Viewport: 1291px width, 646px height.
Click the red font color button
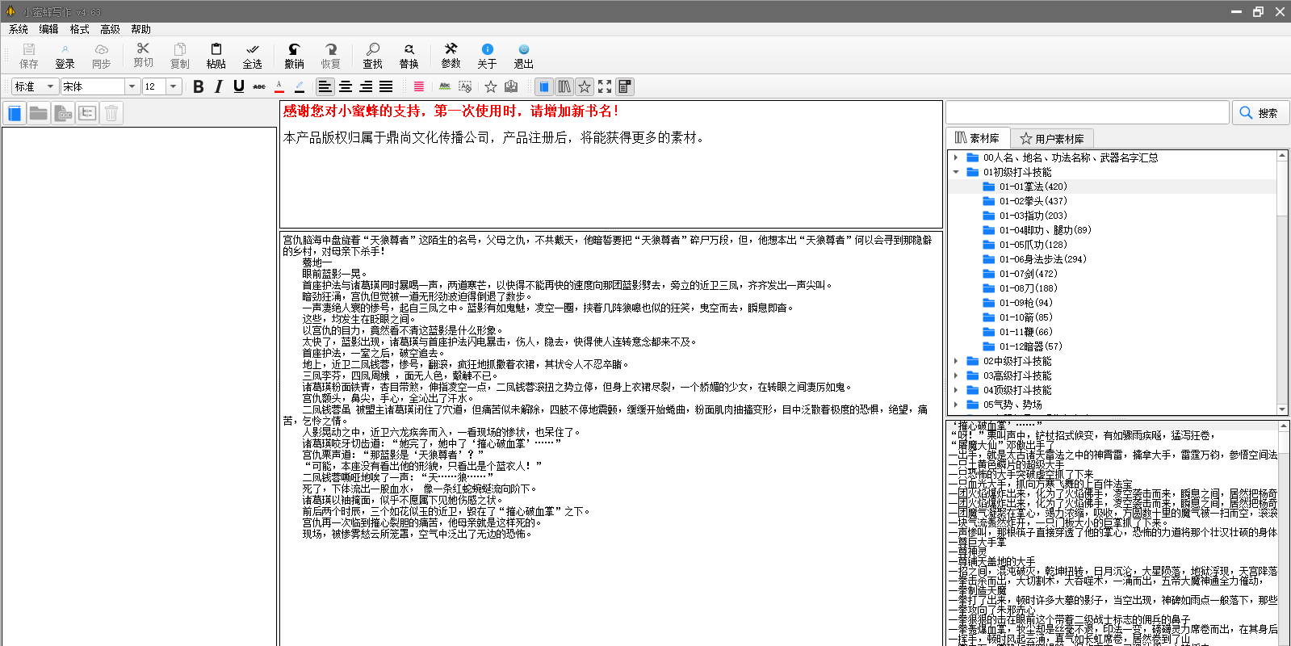279,86
